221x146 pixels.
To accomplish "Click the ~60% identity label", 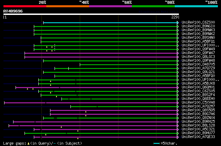I will 127,2.
